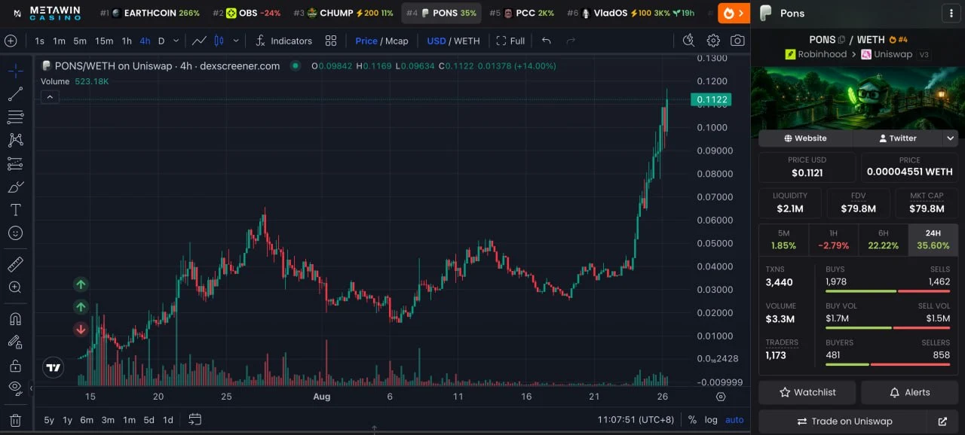Choose the pattern drawing tool

15,140
